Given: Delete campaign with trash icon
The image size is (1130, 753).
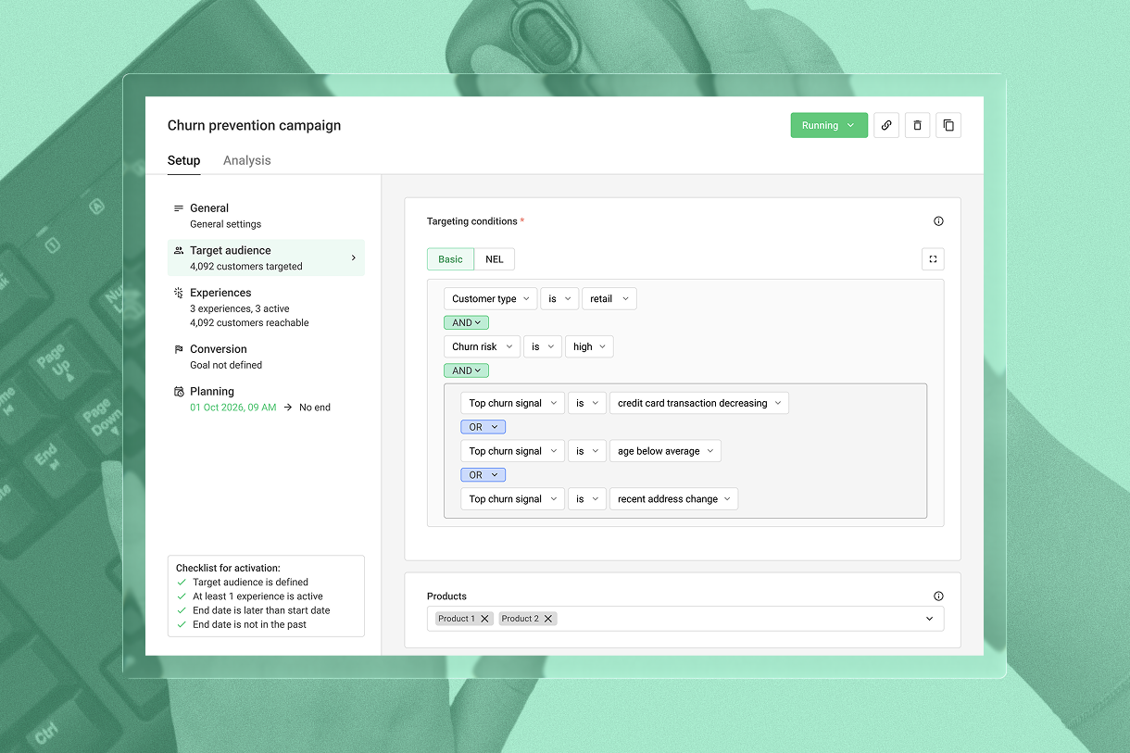Looking at the screenshot, I should (917, 125).
